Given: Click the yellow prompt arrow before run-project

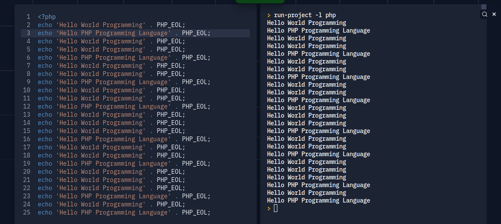Looking at the screenshot, I should 269,15.
